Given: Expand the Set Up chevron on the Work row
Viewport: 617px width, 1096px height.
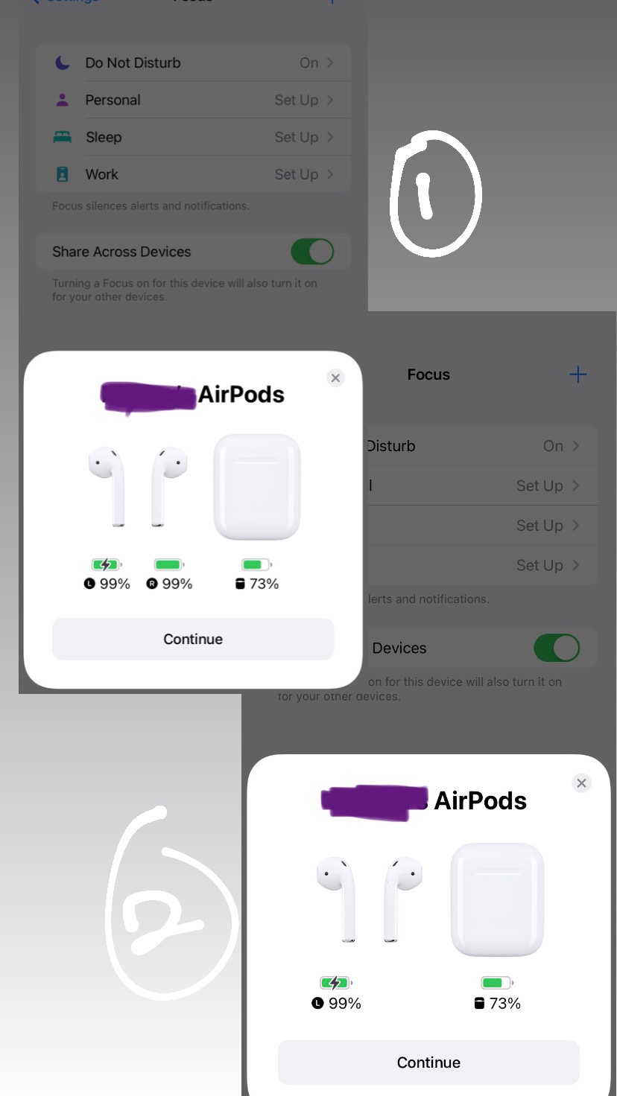Looking at the screenshot, I should tap(330, 174).
